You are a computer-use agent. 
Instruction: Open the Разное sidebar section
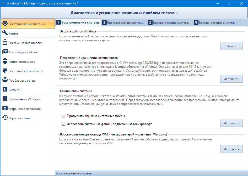(28, 33)
